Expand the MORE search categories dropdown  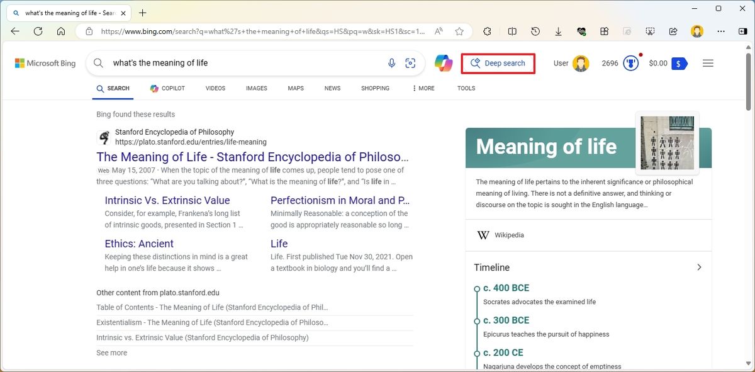423,88
